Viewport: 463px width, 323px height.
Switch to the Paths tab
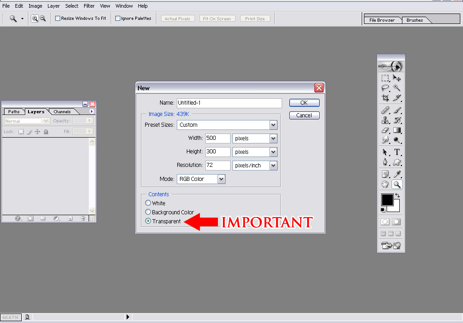click(x=14, y=112)
